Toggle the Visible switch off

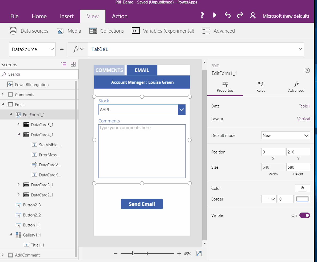(304, 215)
